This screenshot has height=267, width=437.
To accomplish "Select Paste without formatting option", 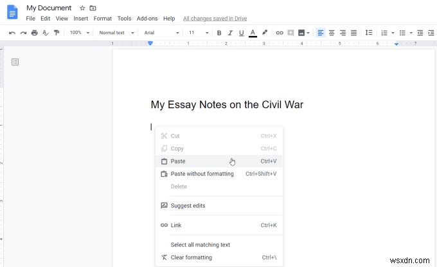I will coord(202,174).
